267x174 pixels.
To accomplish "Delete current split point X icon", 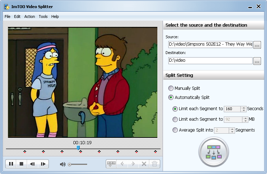I will pyautogui.click(x=144, y=164).
